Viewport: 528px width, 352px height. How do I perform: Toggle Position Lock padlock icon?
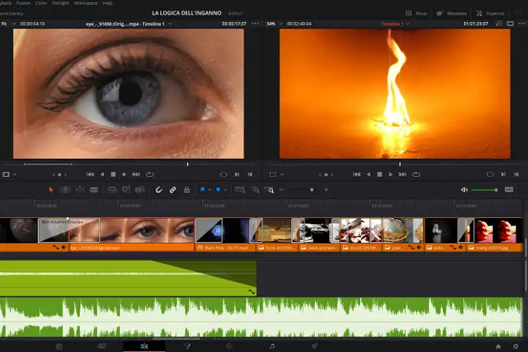point(187,190)
